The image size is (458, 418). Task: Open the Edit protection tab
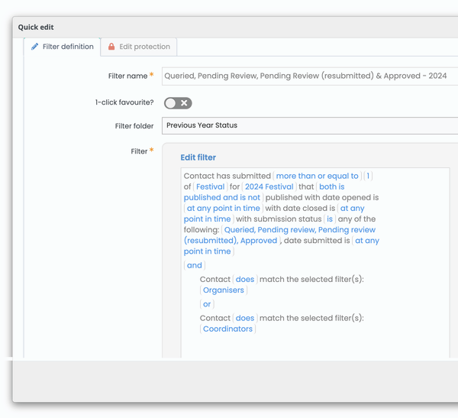click(x=139, y=47)
